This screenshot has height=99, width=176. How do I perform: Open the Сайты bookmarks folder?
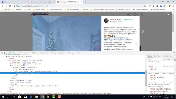tap(27, 10)
